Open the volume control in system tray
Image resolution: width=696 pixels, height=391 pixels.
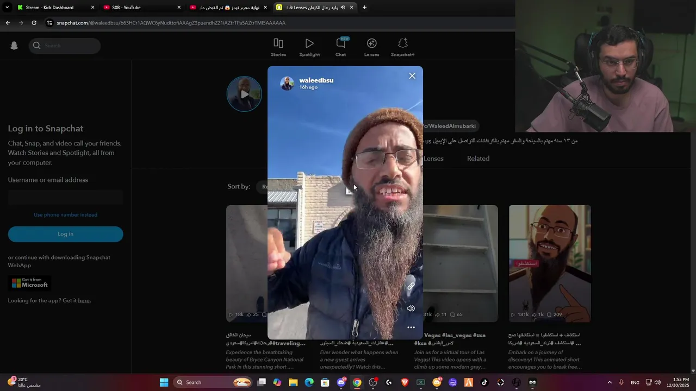(657, 382)
